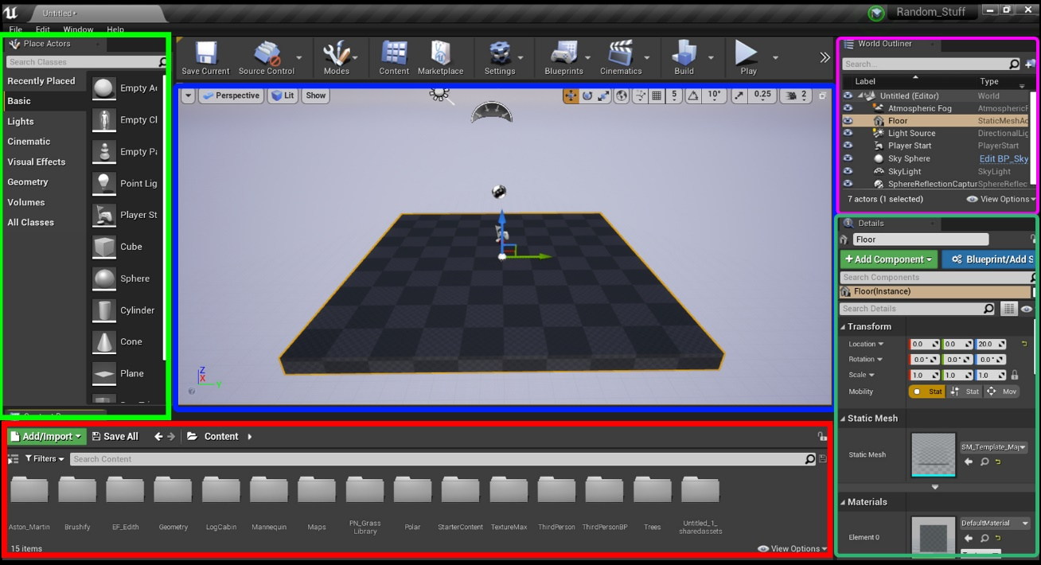Open the Cinematics toolbar icon
This screenshot has width=1041, height=565.
coord(620,54)
